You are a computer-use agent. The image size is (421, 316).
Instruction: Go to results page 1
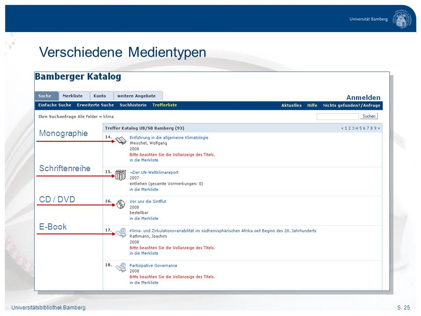tap(346, 129)
